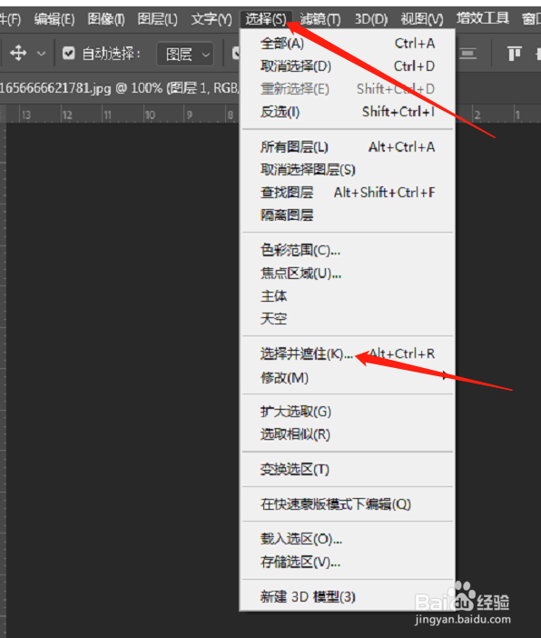Open the 图层 auto-select dropdown
Viewport: 541px width, 638px height.
pyautogui.click(x=185, y=54)
